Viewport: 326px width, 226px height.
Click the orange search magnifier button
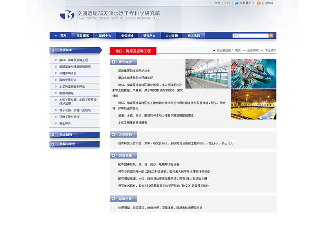tap(272, 36)
